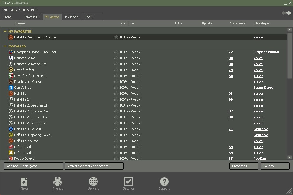The image size is (293, 195).
Task: Open the Servers globe icon
Action: pyautogui.click(x=93, y=181)
